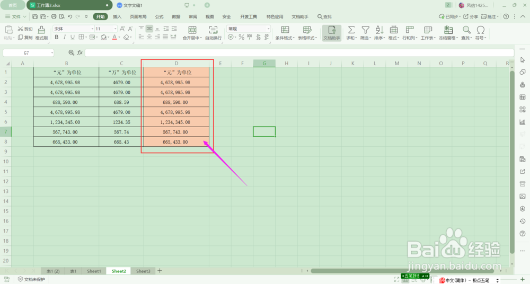Cut selection with 剪切

coord(25,29)
